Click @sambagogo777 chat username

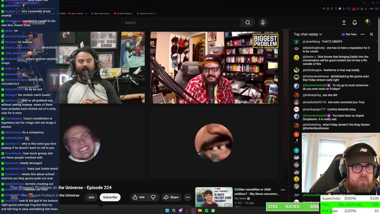(x=314, y=109)
